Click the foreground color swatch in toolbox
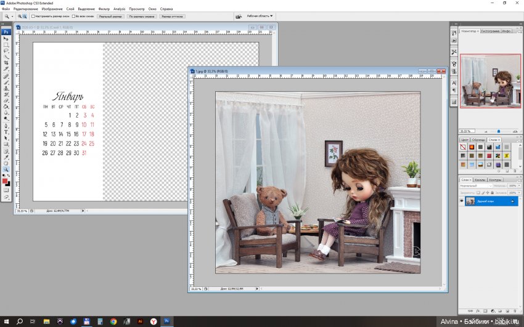 [x=5, y=180]
